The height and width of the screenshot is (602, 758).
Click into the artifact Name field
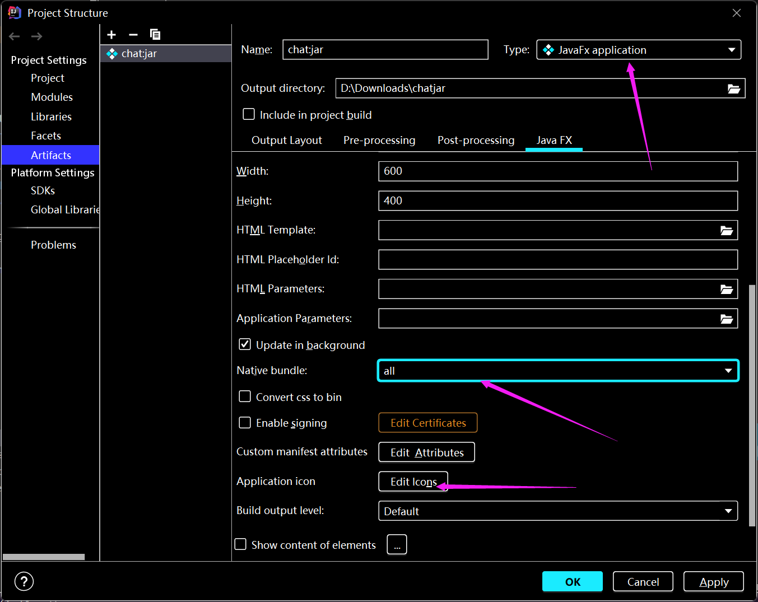[385, 49]
